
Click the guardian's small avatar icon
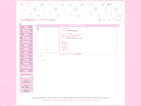69,30
